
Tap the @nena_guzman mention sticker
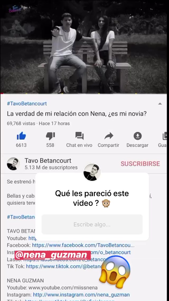tap(53, 255)
